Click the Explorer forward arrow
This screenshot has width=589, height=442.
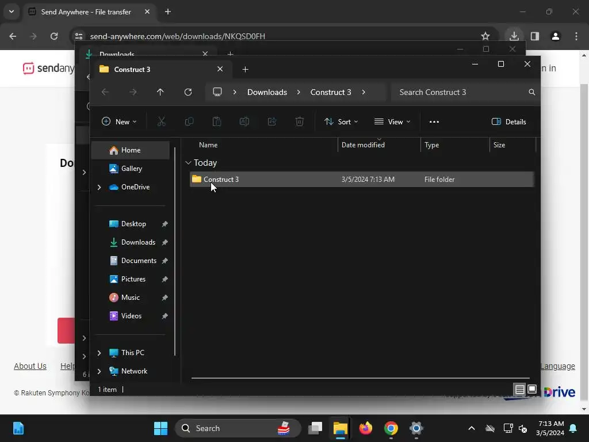(133, 92)
